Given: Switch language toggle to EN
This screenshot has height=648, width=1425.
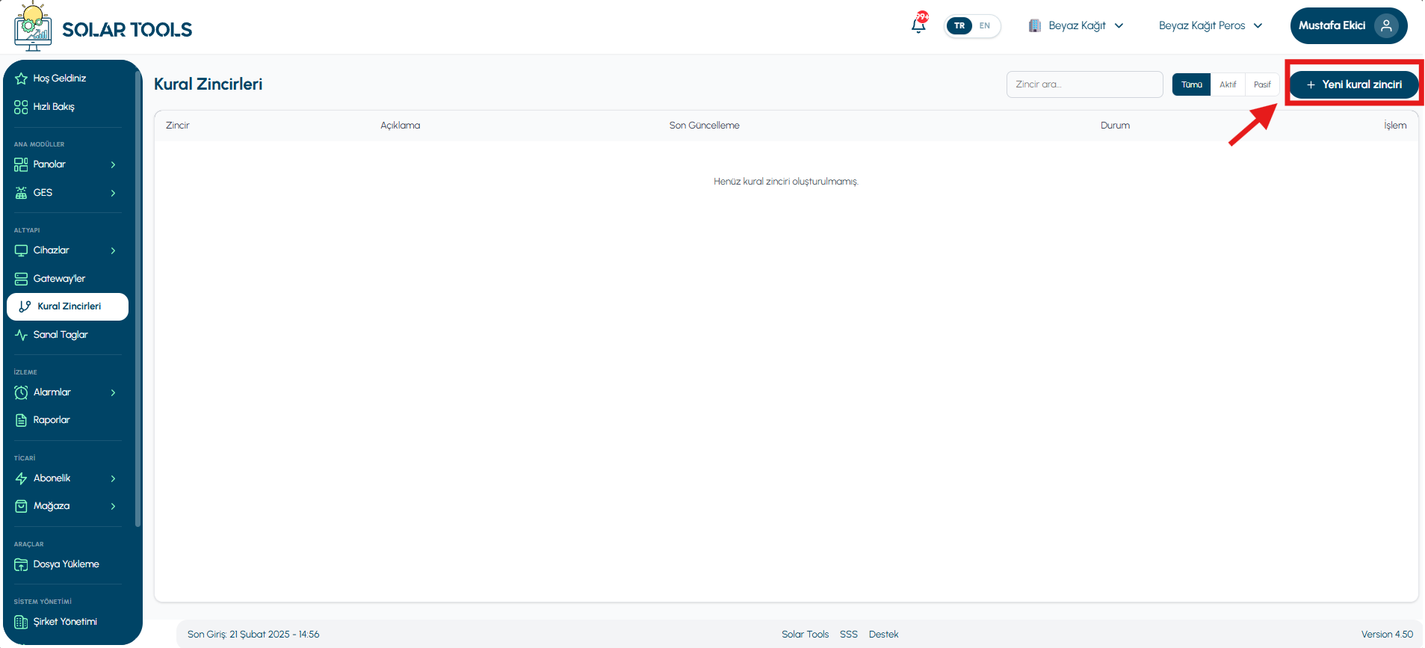Looking at the screenshot, I should click(x=985, y=25).
